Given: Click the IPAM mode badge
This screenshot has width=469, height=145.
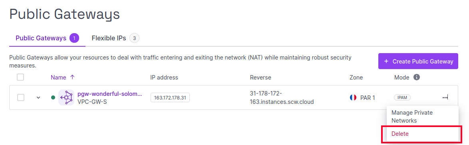Looking at the screenshot, I should [x=402, y=97].
